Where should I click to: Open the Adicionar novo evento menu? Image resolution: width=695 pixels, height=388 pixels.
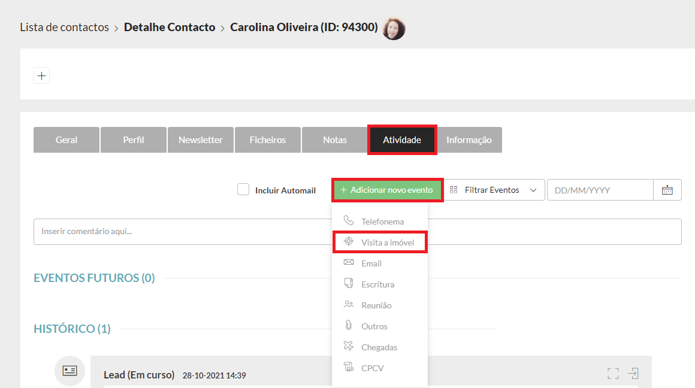pyautogui.click(x=387, y=190)
